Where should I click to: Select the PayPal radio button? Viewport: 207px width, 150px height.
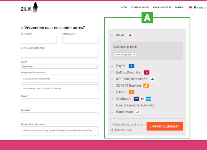tap(112, 66)
